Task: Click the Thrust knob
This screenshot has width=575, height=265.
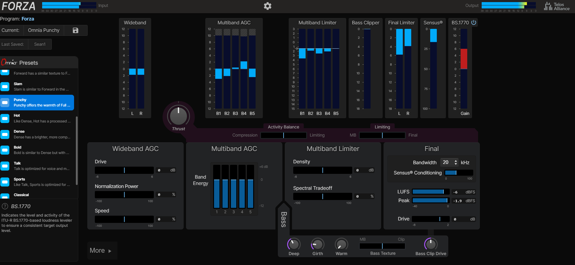Action: [179, 116]
